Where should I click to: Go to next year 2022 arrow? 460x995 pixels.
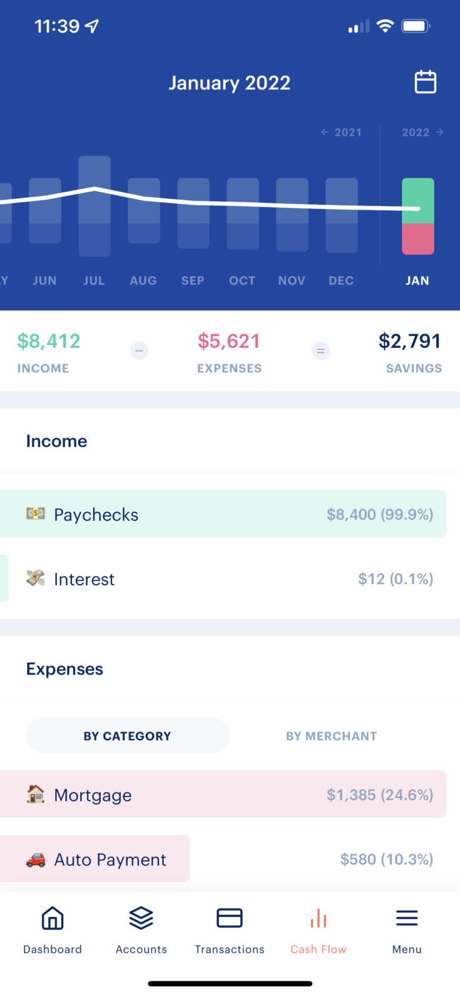(x=423, y=132)
